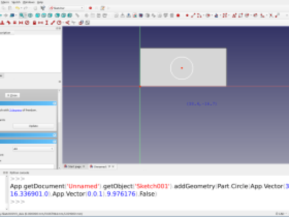The width and height of the screenshot is (289, 217).
Task: Open the constraints filter All dropdown
Action: 34,149
